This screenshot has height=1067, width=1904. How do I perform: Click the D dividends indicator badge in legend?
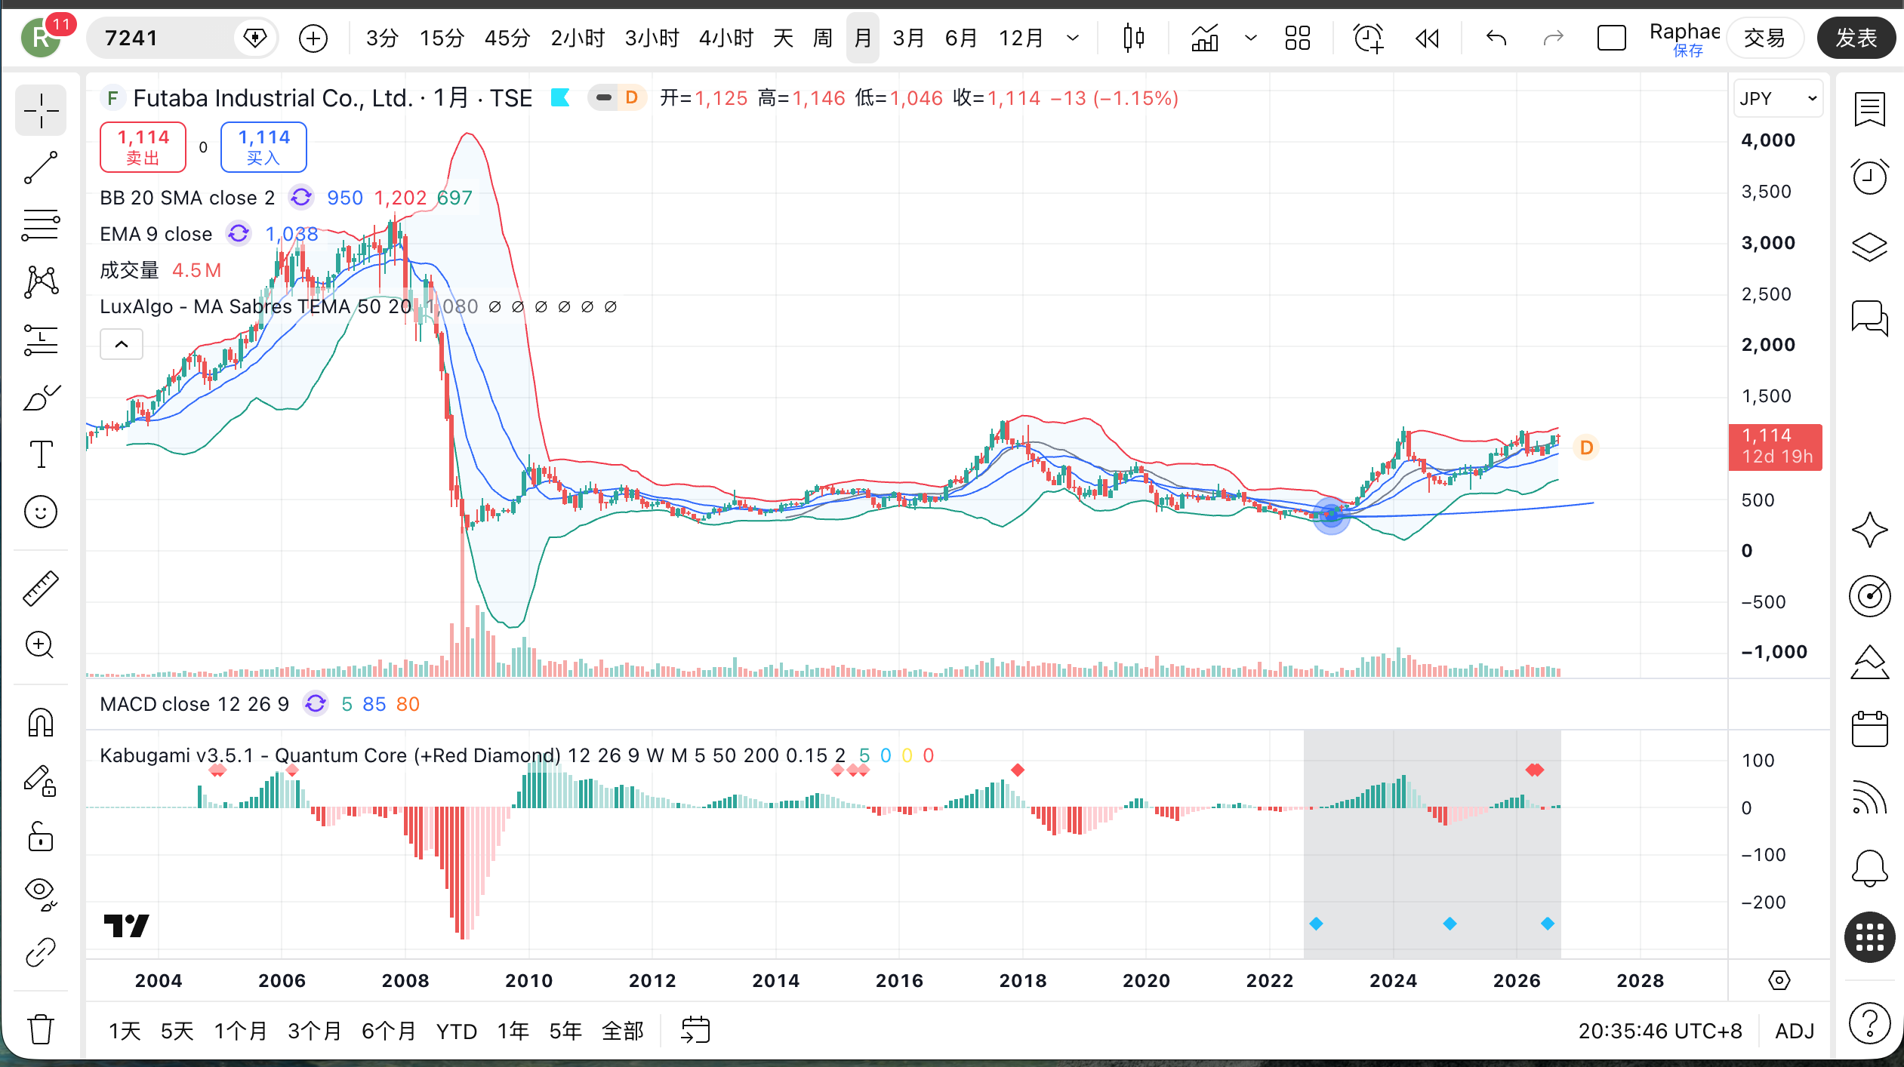[631, 98]
